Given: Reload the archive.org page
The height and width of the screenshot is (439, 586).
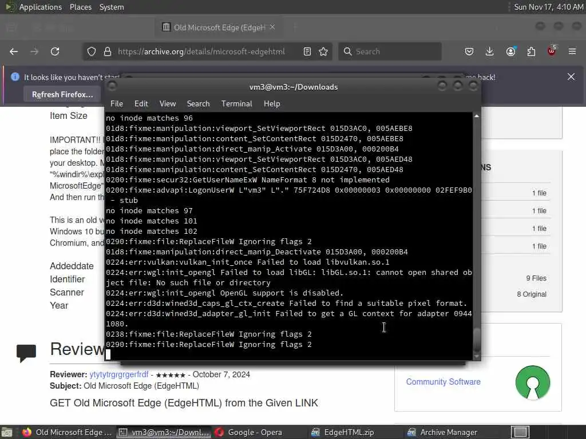Looking at the screenshot, I should (x=55, y=51).
